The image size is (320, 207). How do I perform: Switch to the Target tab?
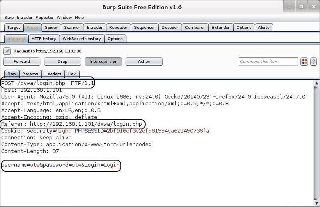[14, 27]
